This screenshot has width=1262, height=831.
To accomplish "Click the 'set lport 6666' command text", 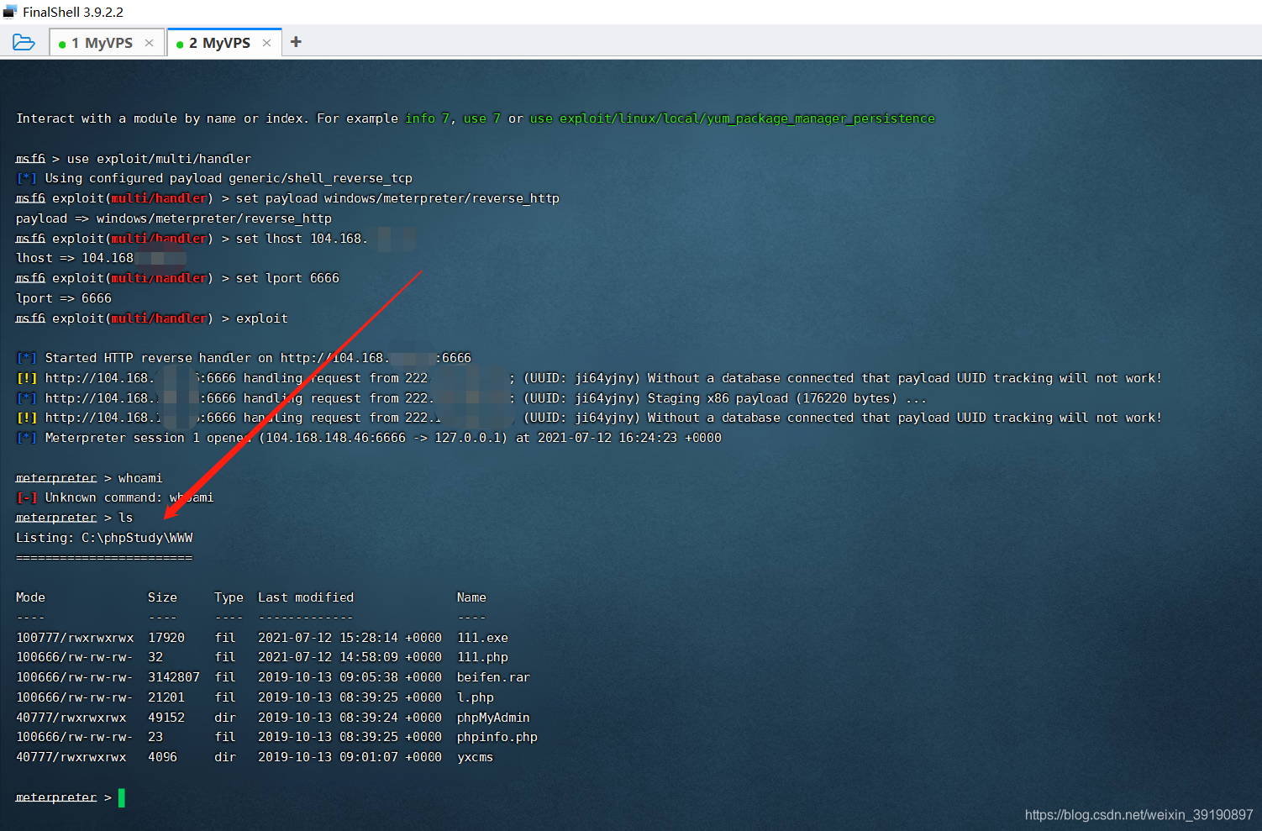I will click(x=287, y=278).
